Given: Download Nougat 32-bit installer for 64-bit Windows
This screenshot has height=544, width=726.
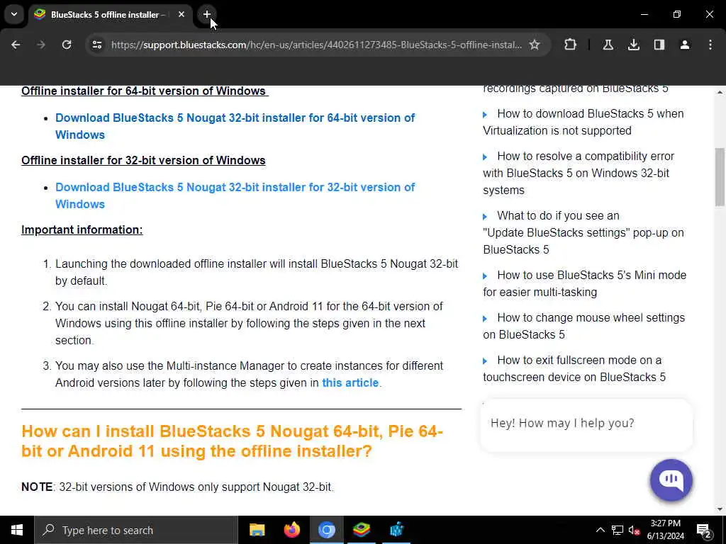Looking at the screenshot, I should [x=235, y=126].
